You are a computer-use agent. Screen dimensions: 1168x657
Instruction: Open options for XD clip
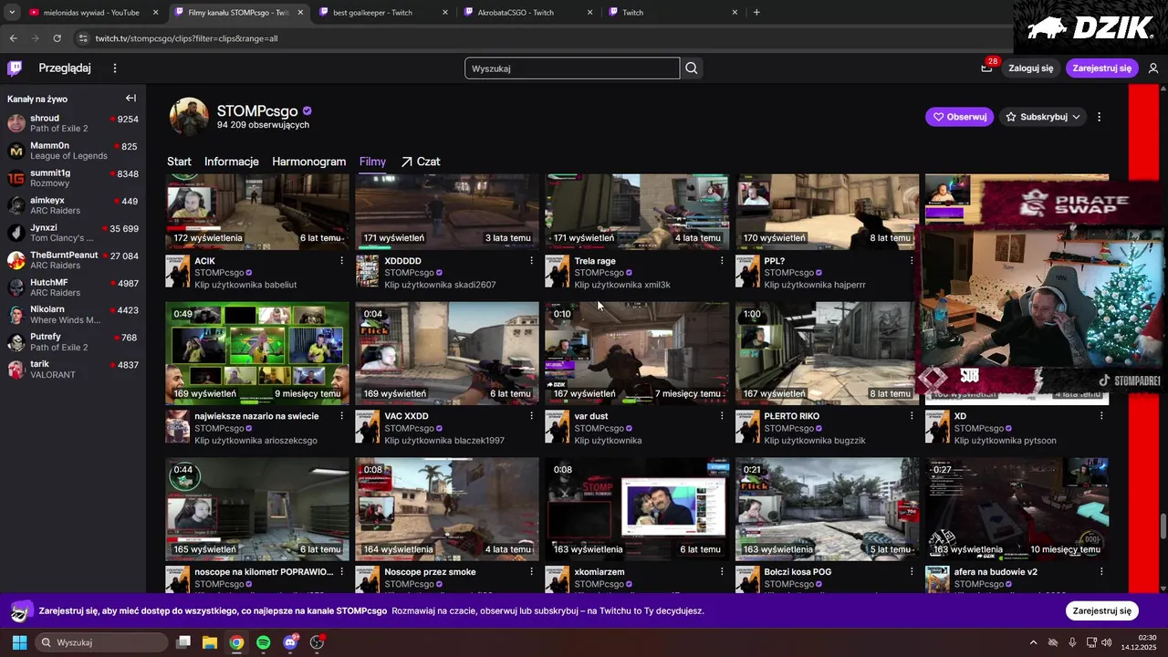pos(1101,416)
